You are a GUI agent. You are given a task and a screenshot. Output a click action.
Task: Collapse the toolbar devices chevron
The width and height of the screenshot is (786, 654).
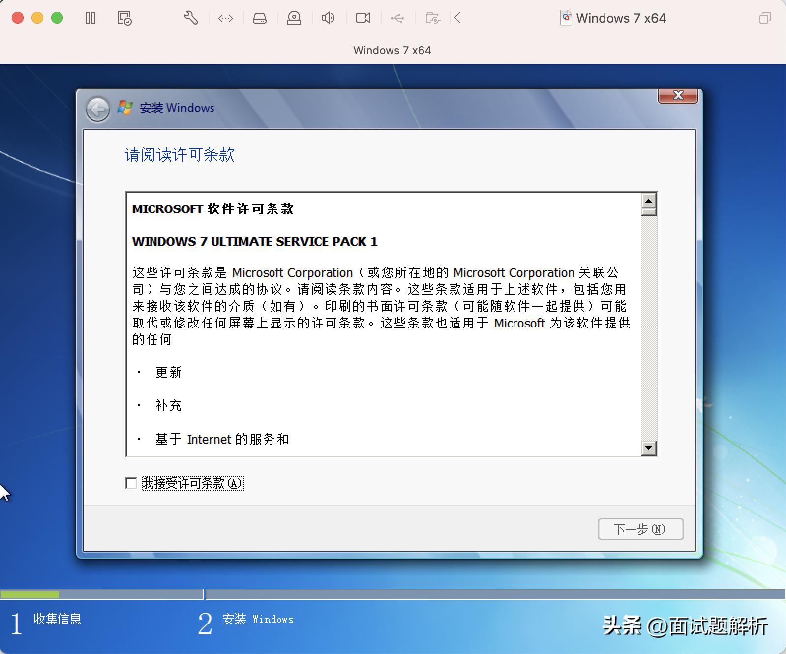(x=457, y=18)
